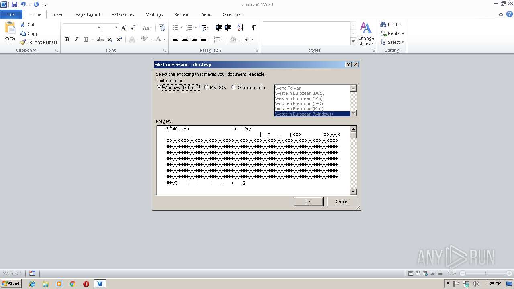Click the Grow Font icon
The image size is (514, 289).
[x=124, y=28]
